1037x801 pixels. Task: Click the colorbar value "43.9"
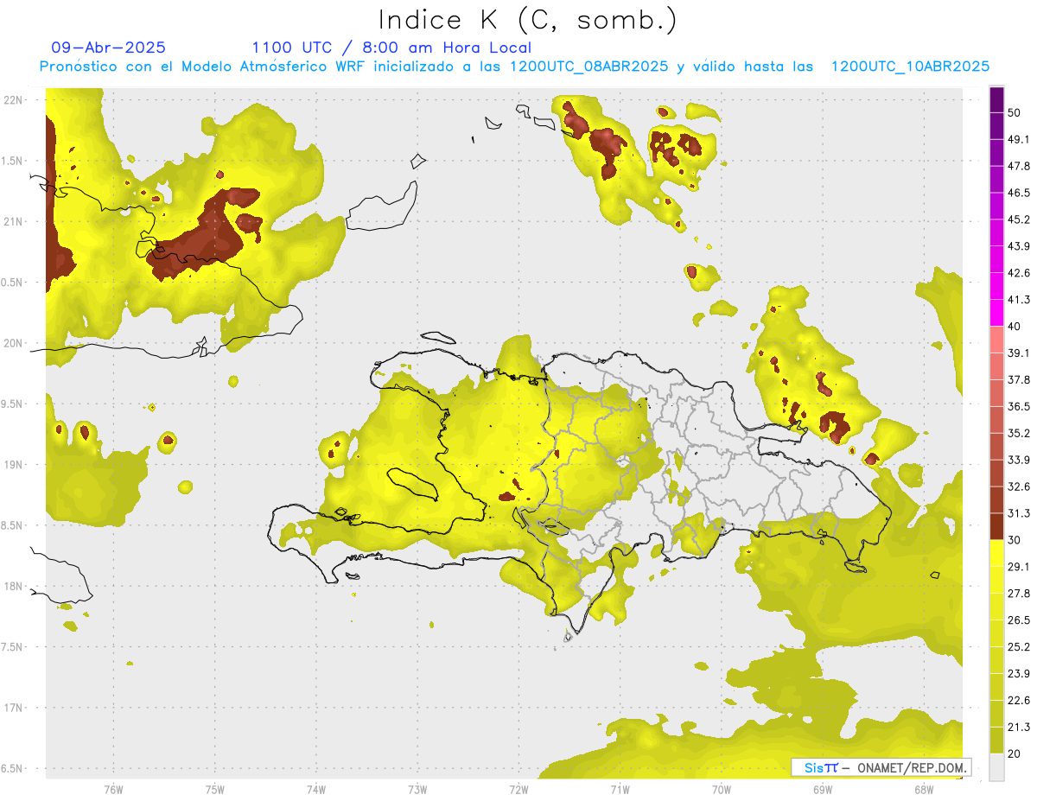pyautogui.click(x=1019, y=246)
